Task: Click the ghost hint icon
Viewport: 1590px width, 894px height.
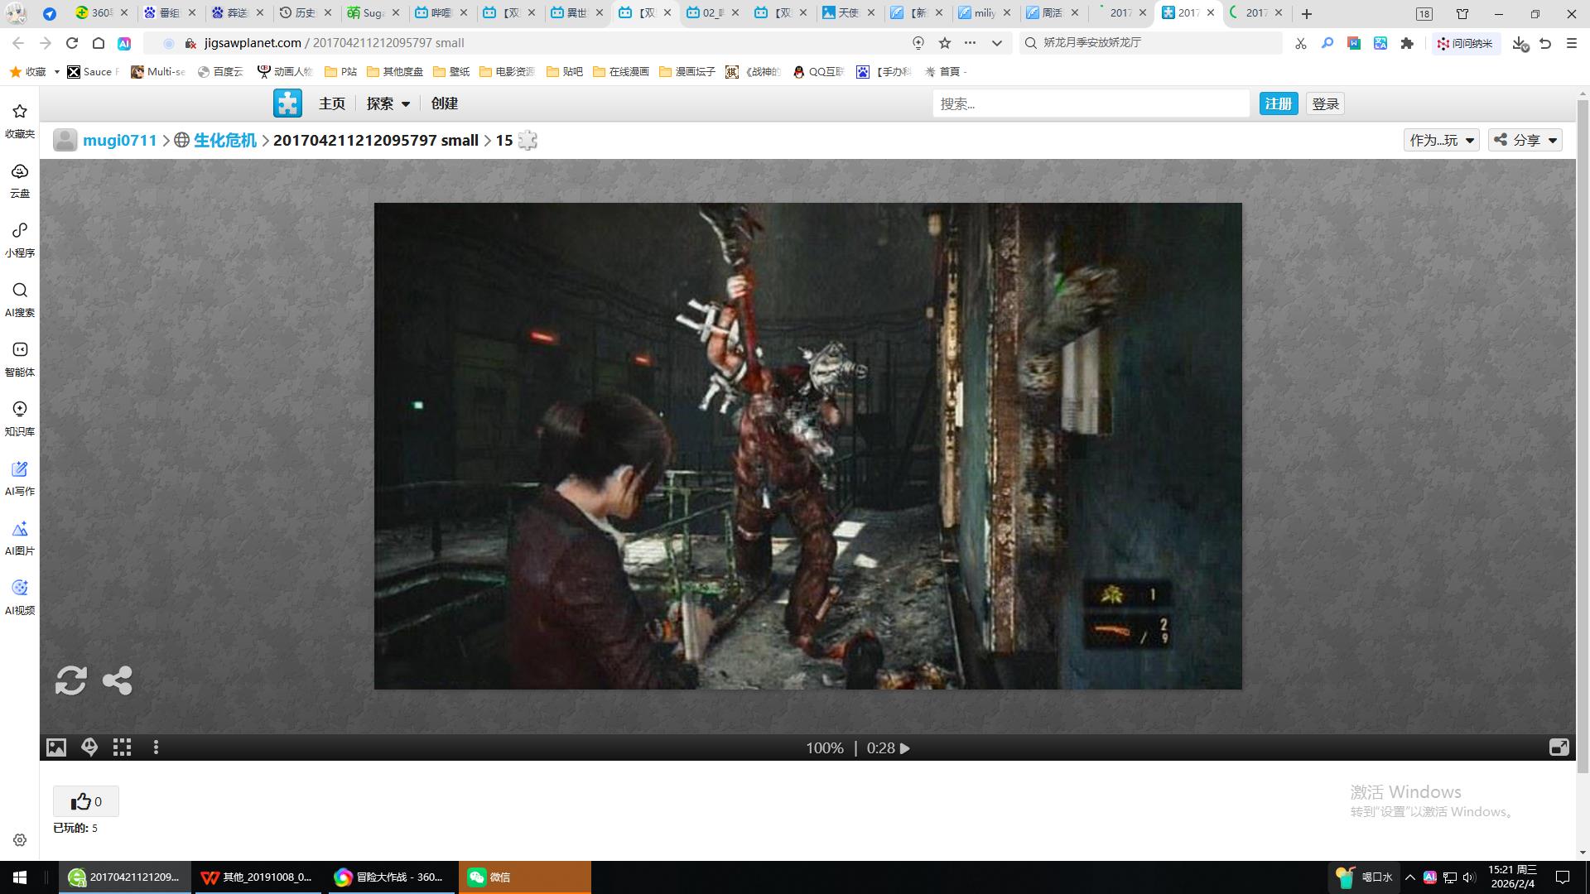Action: (89, 747)
